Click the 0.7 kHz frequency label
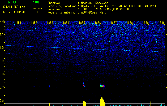 coord(2,87)
